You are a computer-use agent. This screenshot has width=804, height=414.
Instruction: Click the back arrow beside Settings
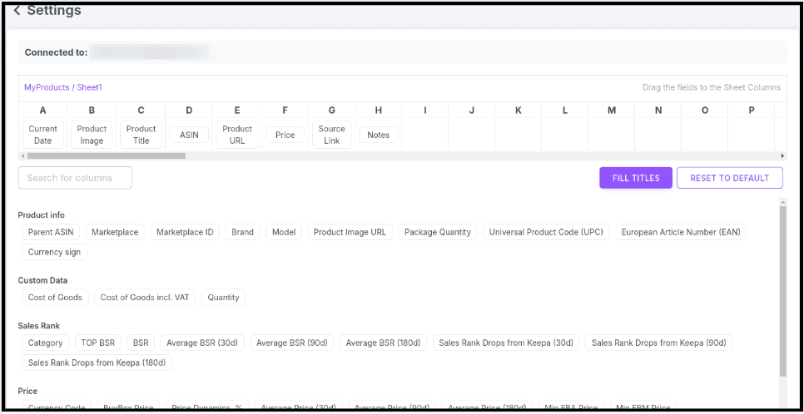point(17,11)
